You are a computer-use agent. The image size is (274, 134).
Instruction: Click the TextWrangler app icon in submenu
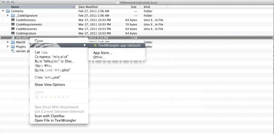point(95,45)
